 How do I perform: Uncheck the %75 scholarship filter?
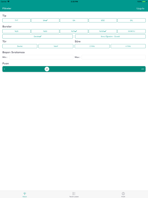click(x=74, y=31)
